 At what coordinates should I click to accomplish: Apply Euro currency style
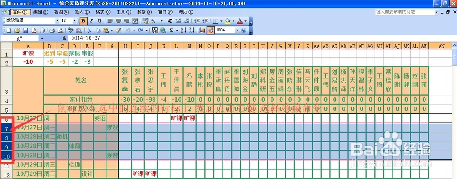point(170,21)
